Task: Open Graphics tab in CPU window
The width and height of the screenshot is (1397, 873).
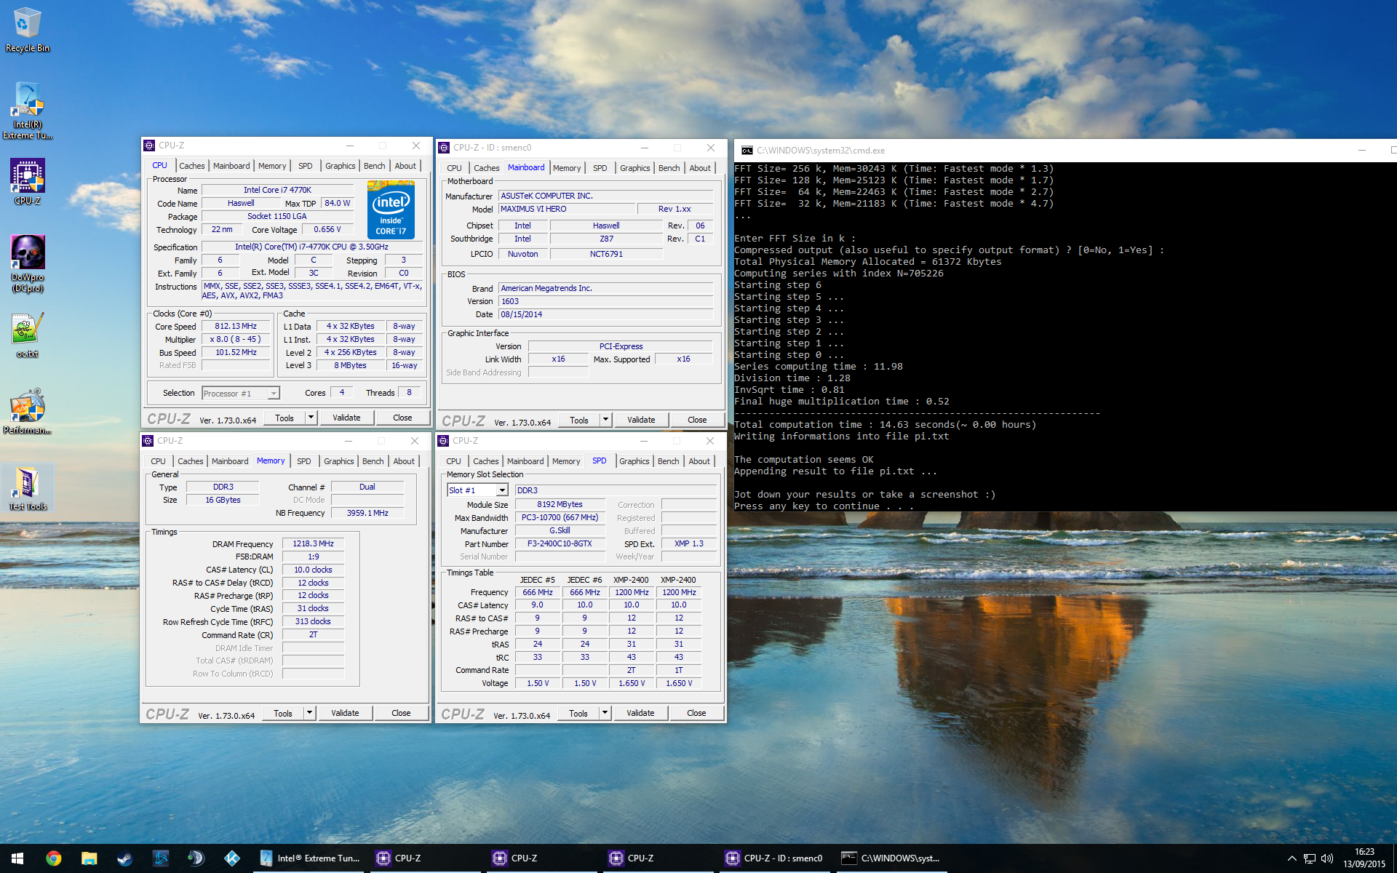Action: point(340,166)
